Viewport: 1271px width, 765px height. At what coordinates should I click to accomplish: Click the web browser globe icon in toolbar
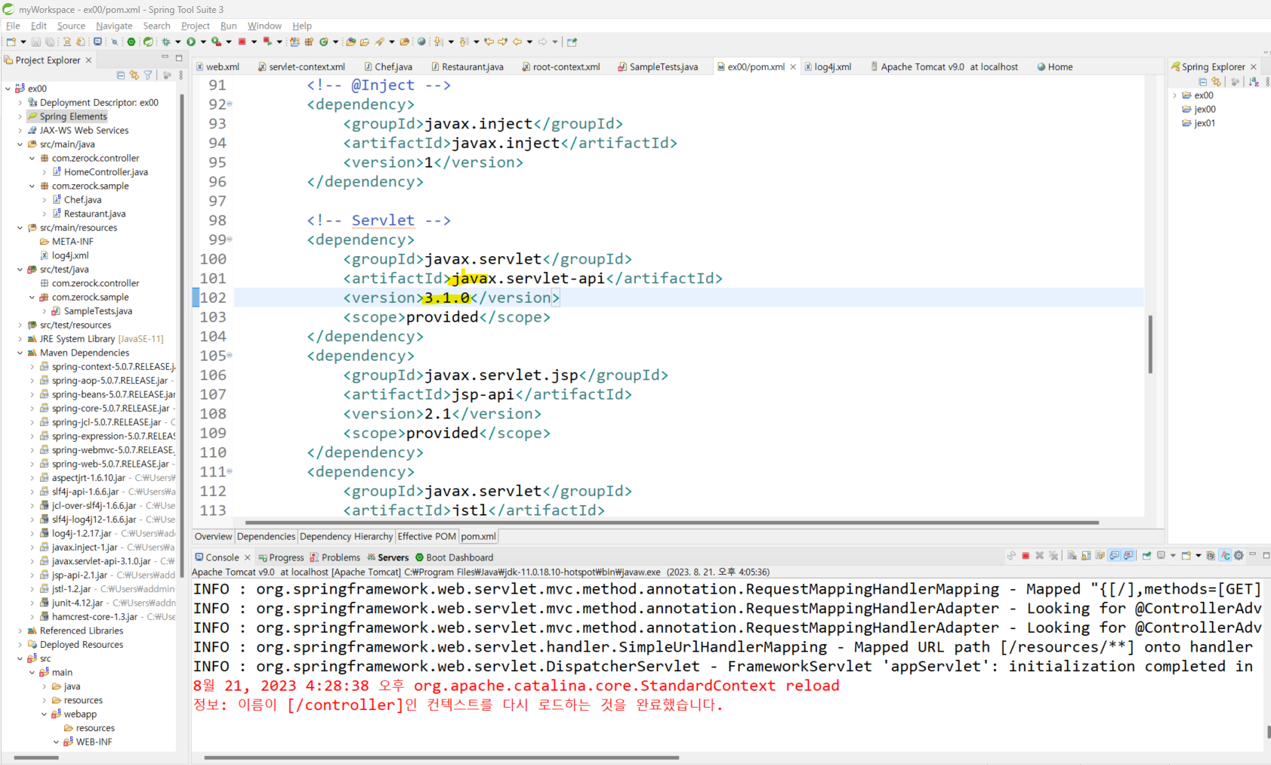(x=421, y=42)
